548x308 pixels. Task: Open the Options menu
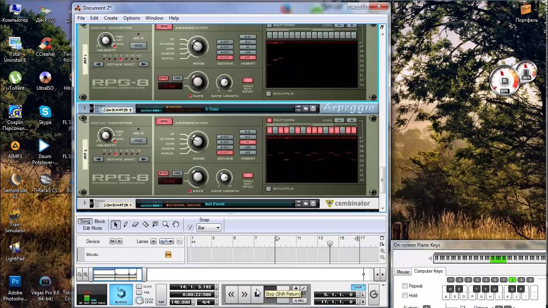coord(131,18)
